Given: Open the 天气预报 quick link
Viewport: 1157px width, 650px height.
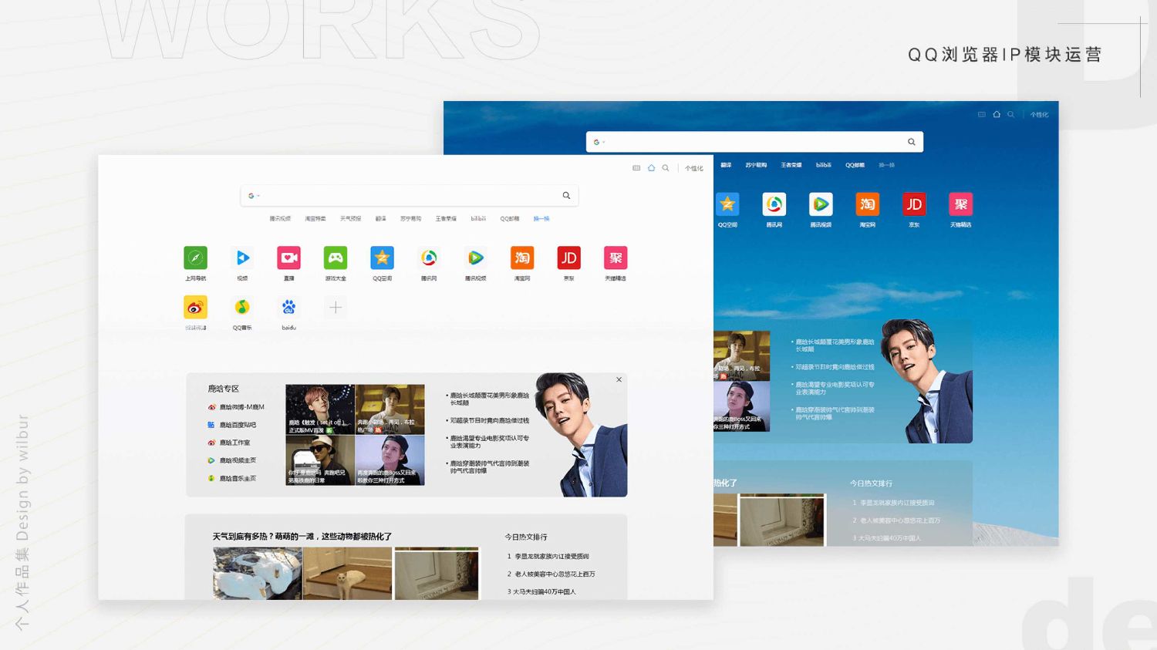Looking at the screenshot, I should [350, 219].
